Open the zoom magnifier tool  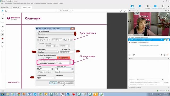coord(121,11)
